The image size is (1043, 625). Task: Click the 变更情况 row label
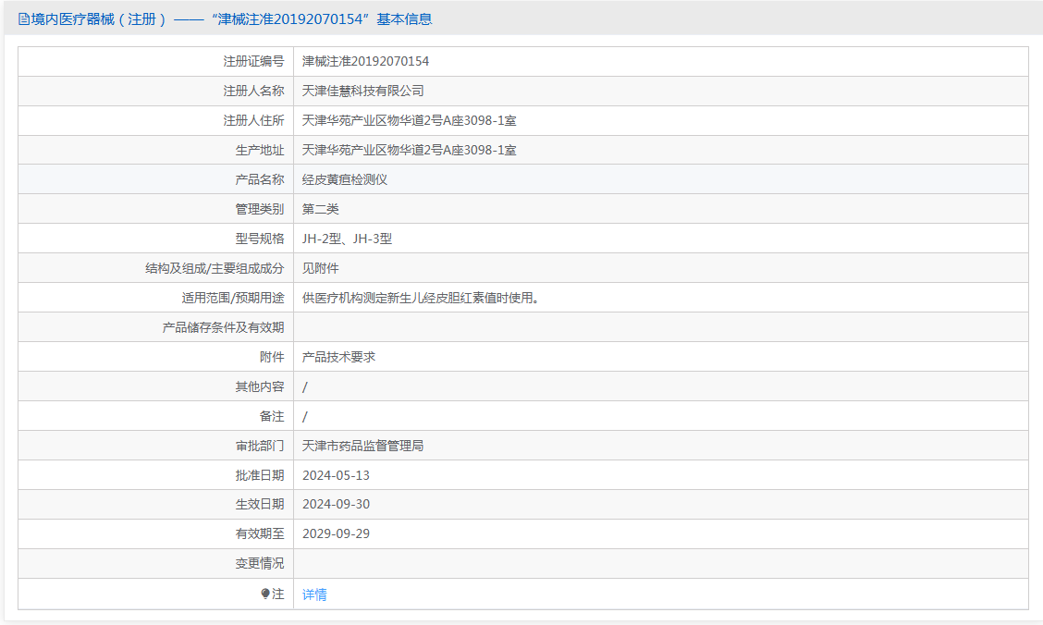coord(260,563)
